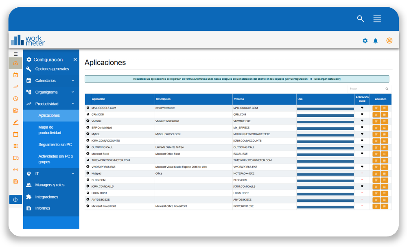The width and height of the screenshot is (407, 247).
Task: Click the notifications bell icon
Action: (375, 41)
